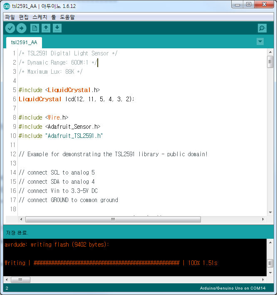
Task: Click the '#include <LiquidCrystal.h>' line
Action: (59, 90)
